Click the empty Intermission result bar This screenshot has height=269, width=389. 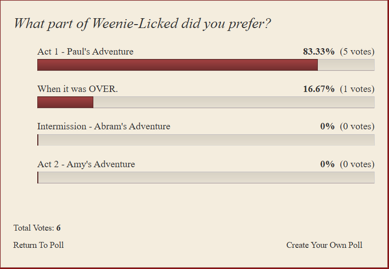coord(206,140)
